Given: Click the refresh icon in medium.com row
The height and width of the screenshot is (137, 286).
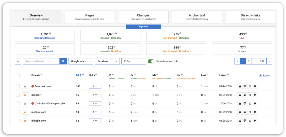Looking at the screenshot, I should (250, 112).
